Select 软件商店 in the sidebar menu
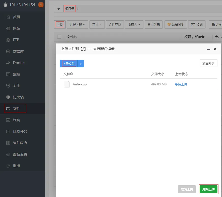This screenshot has height=197, width=222. click(x=20, y=143)
